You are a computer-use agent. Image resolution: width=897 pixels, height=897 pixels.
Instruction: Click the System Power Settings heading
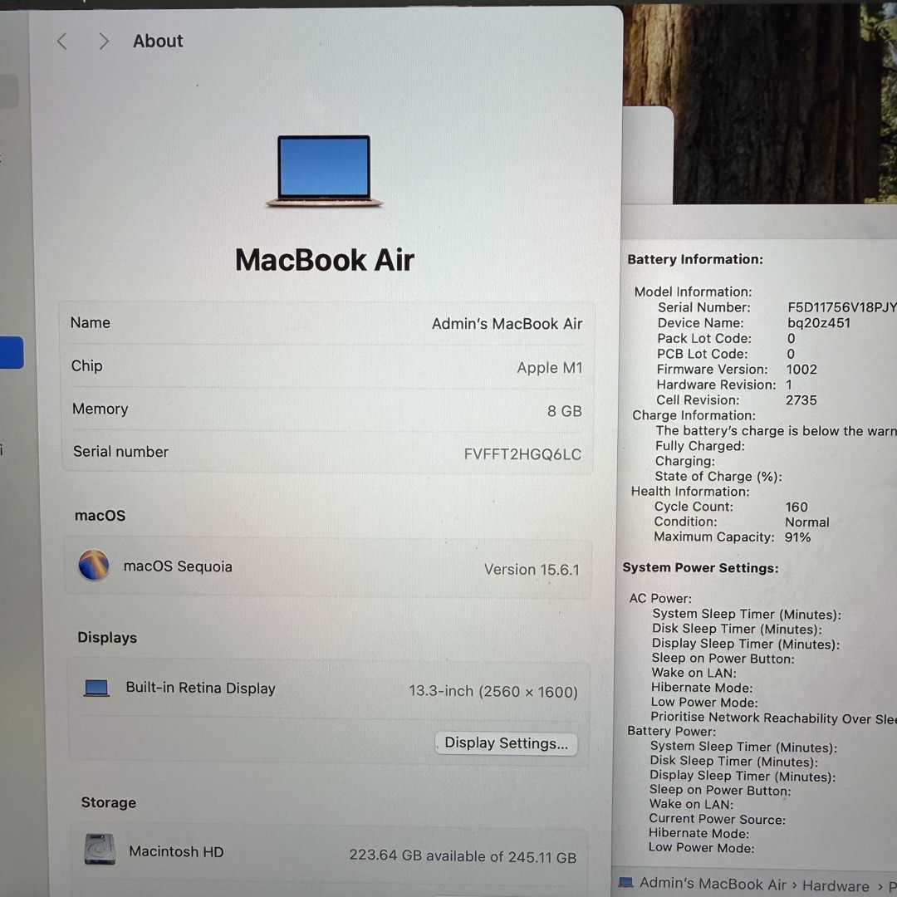click(x=700, y=567)
